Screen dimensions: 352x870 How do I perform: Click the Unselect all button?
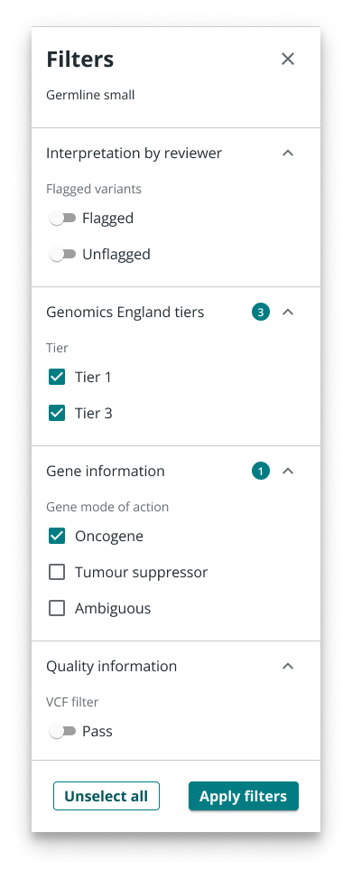107,796
